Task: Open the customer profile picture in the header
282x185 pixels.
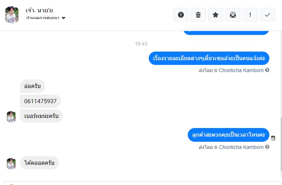Action: pyautogui.click(x=12, y=15)
